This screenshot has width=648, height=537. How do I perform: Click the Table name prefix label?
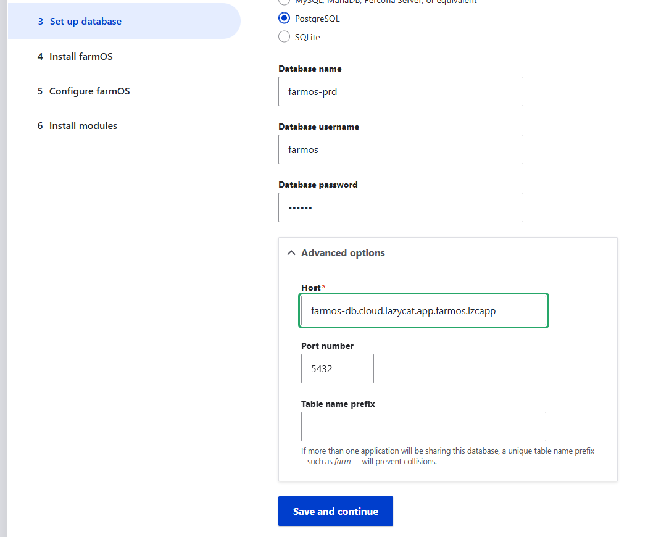pos(338,404)
